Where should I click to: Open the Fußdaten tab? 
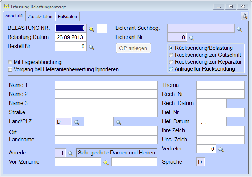click(67, 16)
